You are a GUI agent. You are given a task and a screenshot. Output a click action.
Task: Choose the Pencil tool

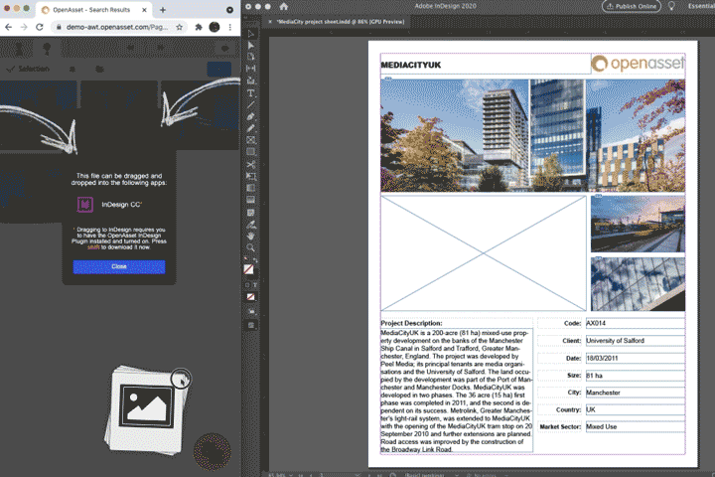click(x=251, y=129)
